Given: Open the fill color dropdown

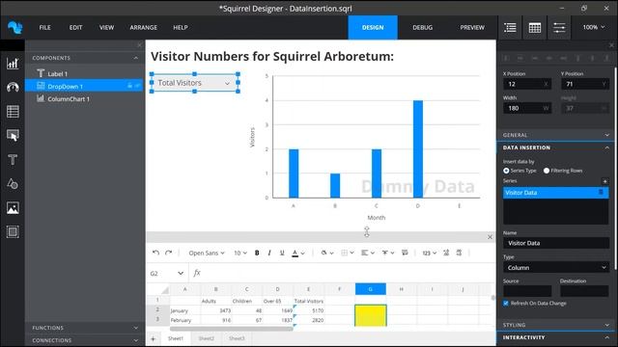Looking at the screenshot, I should click(x=327, y=253).
